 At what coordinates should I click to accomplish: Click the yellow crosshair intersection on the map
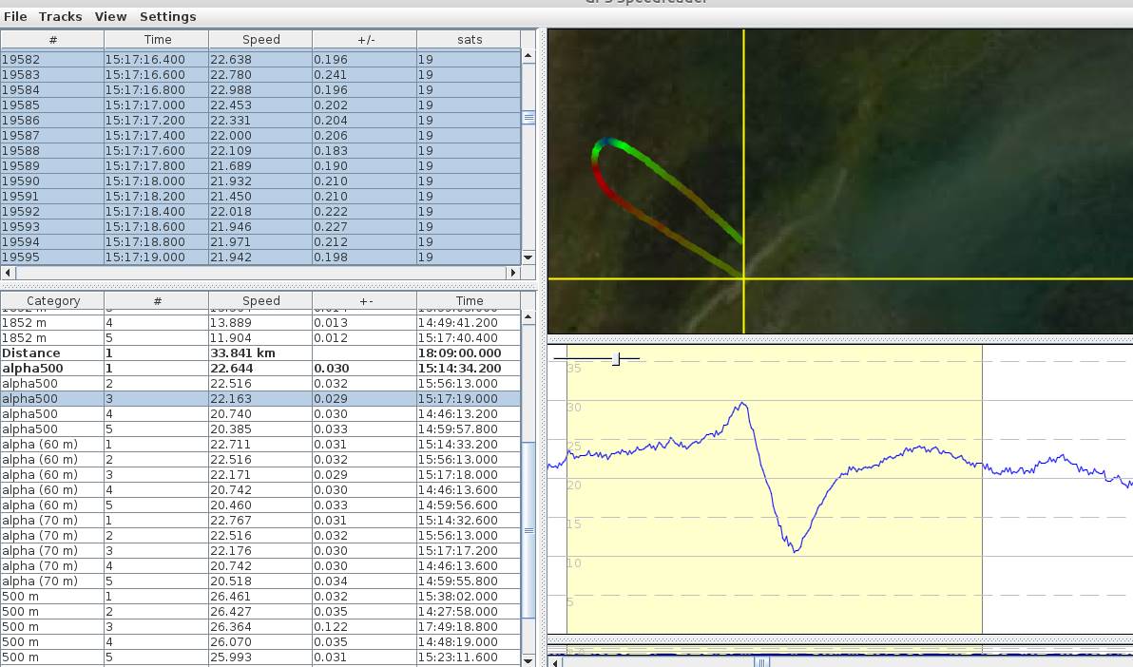coord(743,279)
